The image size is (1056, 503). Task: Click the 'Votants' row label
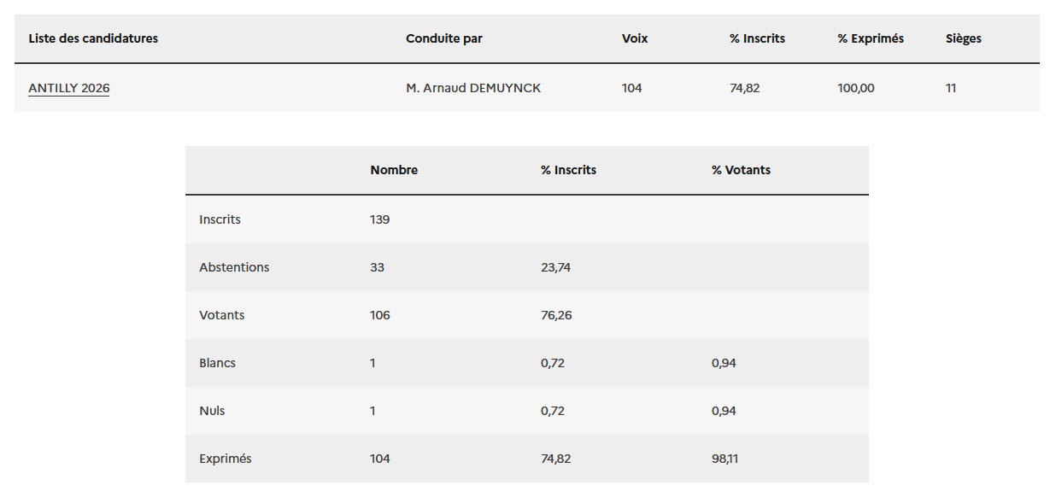click(x=221, y=315)
